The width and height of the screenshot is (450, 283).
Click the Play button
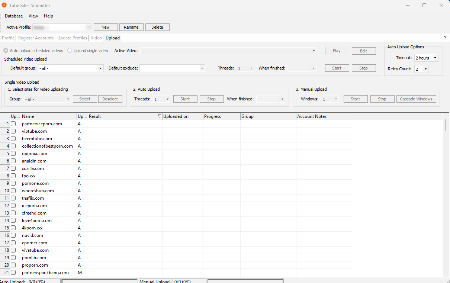(337, 51)
